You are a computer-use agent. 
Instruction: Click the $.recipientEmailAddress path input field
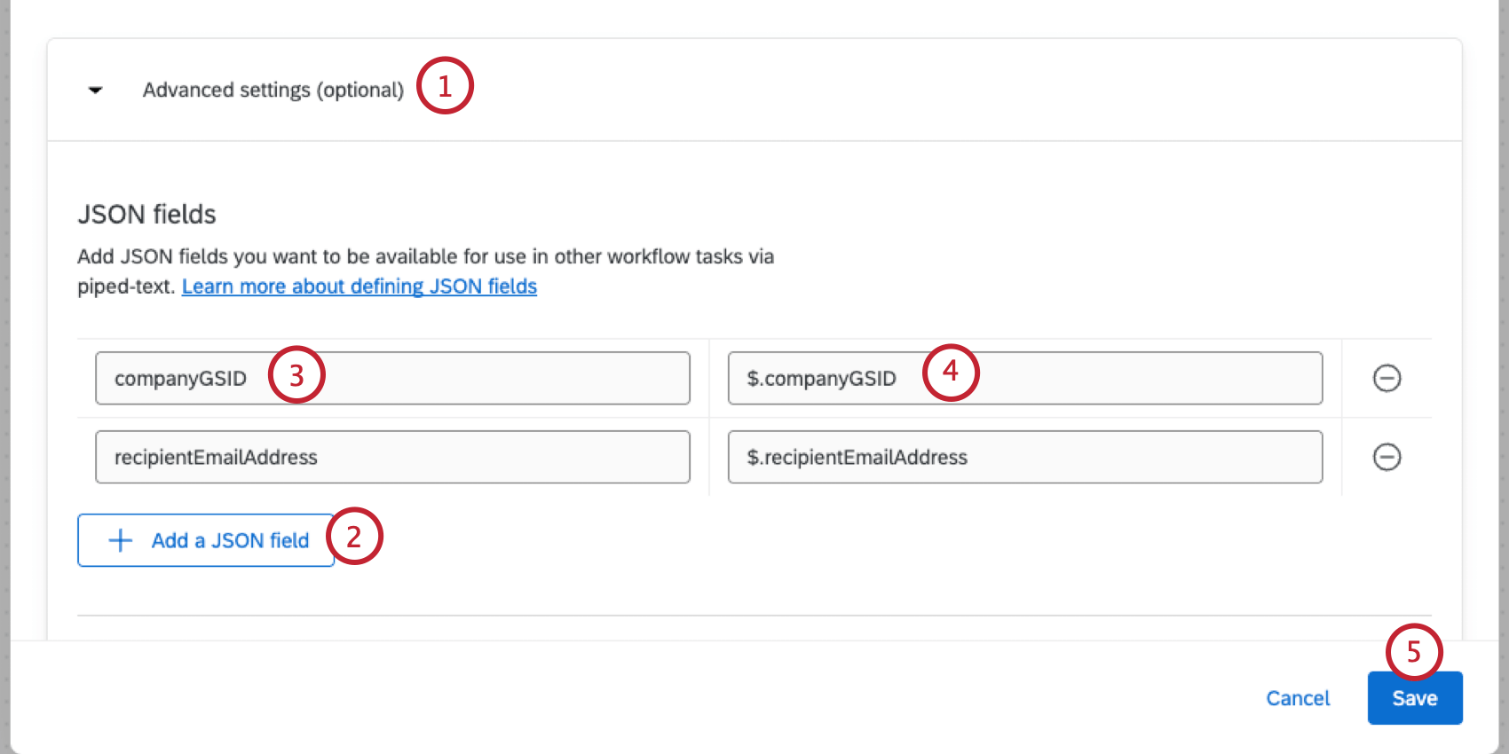point(1025,457)
